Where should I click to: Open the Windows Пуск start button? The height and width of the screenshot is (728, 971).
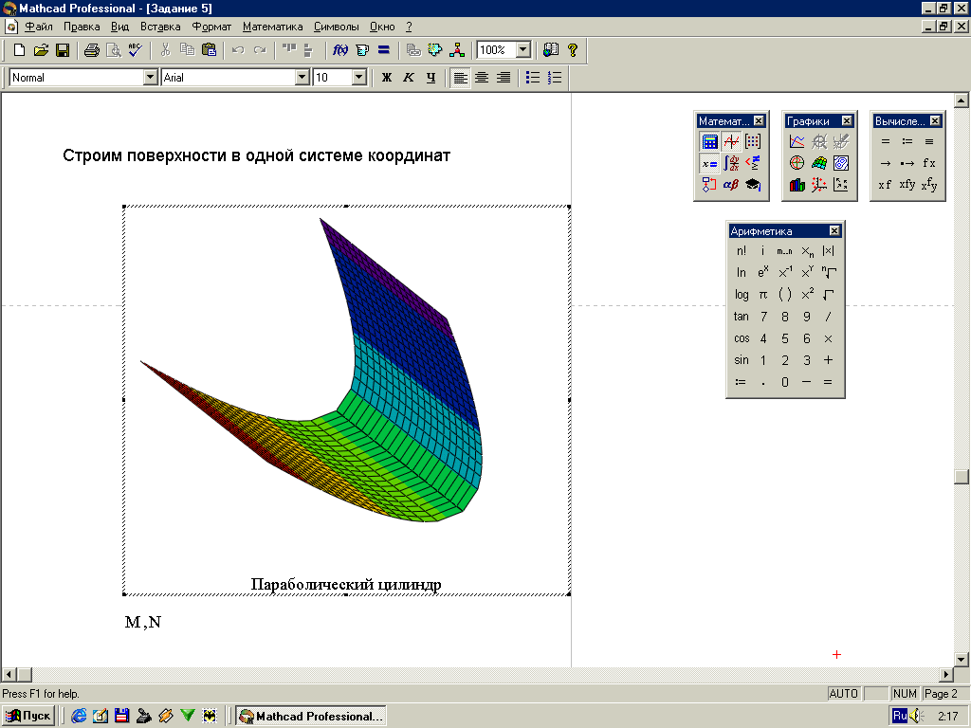pyautogui.click(x=28, y=717)
